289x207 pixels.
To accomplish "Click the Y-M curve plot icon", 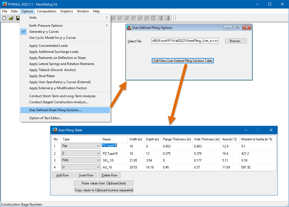I will pos(147,18).
